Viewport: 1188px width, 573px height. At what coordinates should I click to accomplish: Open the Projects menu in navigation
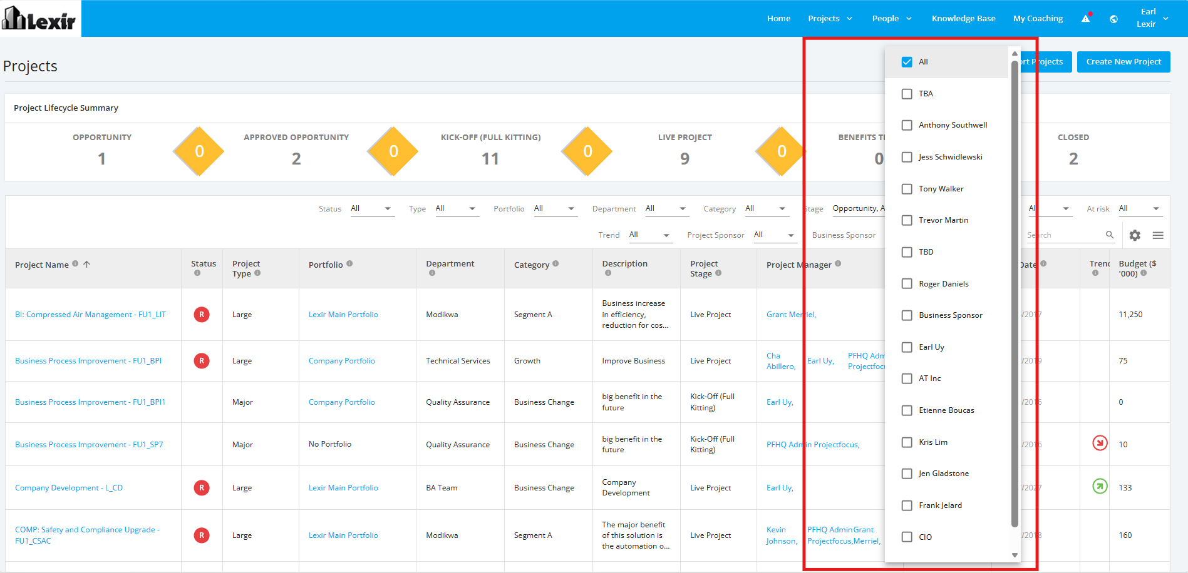tap(830, 19)
